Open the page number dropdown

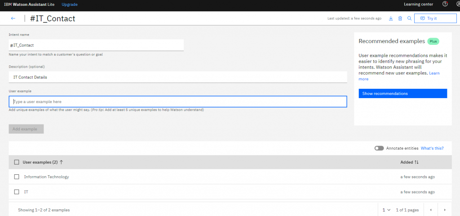tap(386, 210)
